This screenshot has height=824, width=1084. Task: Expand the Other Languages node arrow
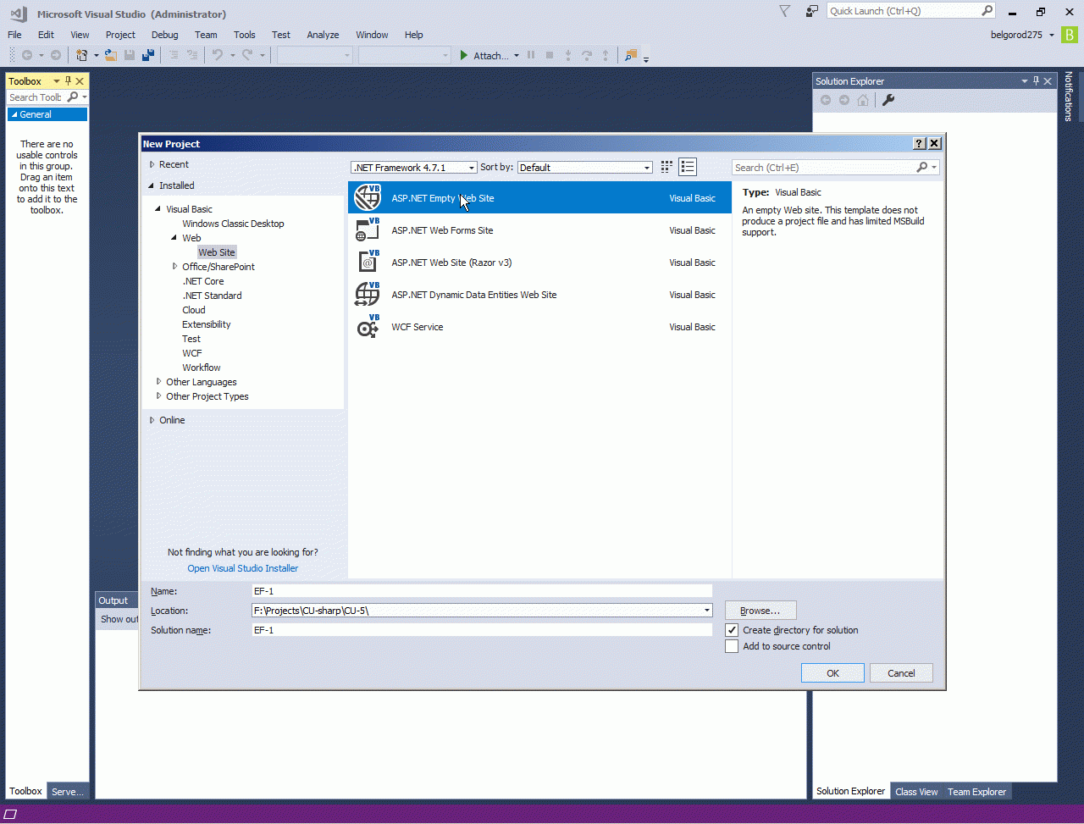pyautogui.click(x=158, y=382)
